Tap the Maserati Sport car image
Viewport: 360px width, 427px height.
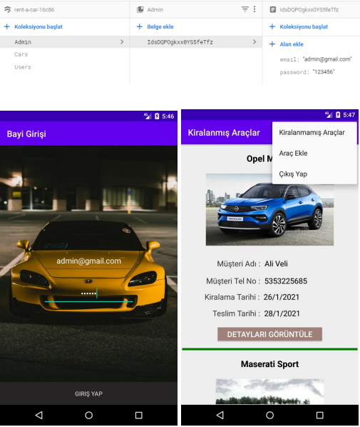click(x=269, y=391)
